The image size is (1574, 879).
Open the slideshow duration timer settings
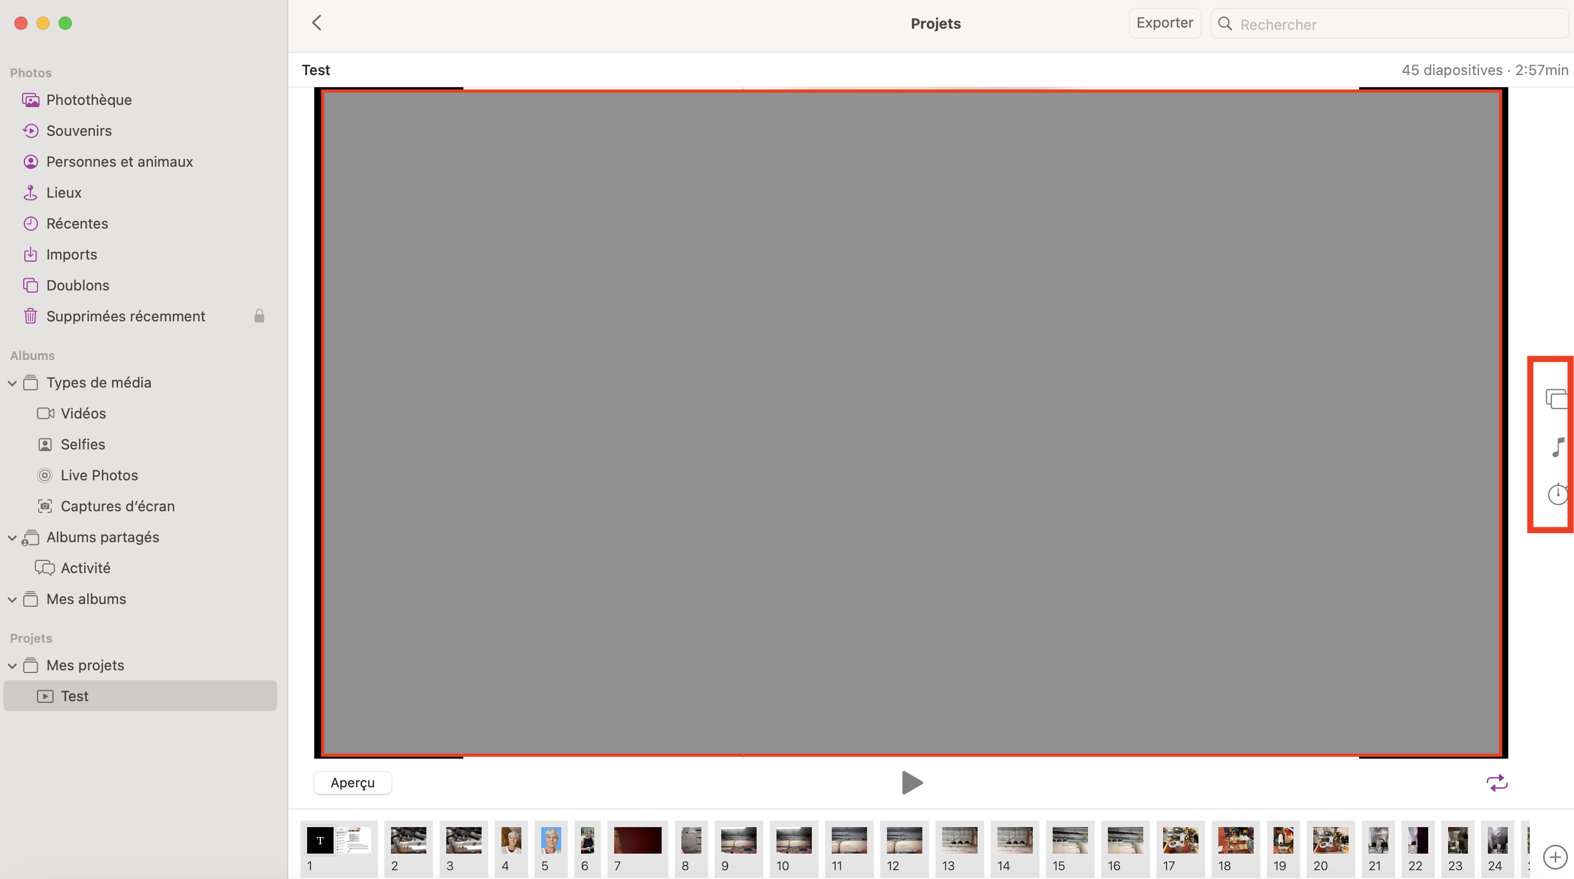tap(1557, 494)
